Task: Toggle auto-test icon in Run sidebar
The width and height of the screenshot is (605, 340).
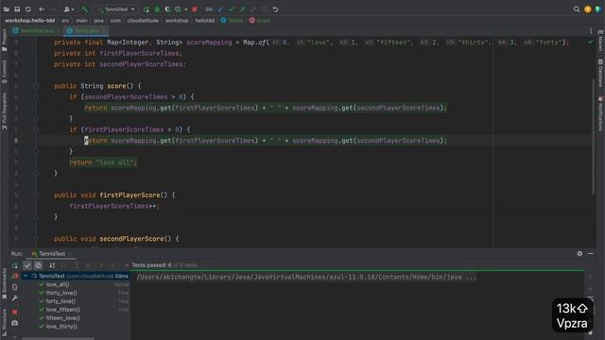Action: [x=15, y=287]
